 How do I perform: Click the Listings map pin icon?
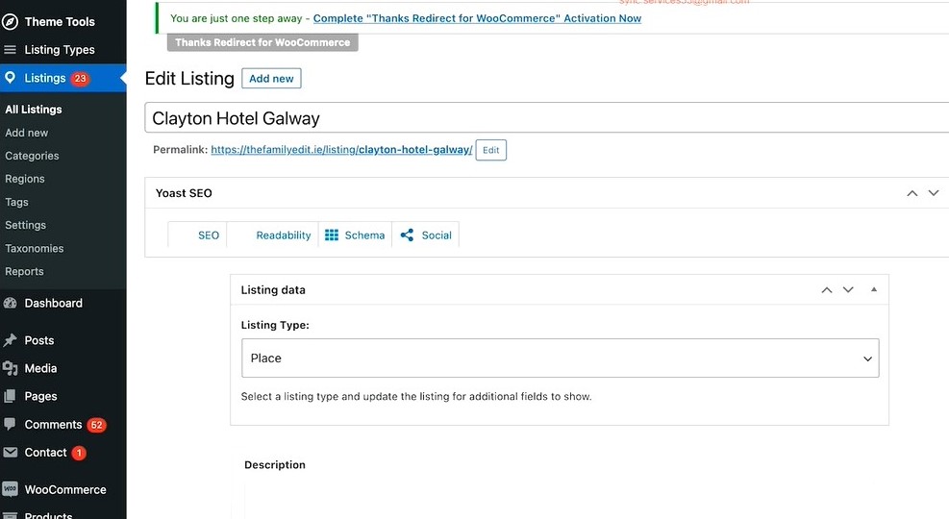[x=11, y=78]
